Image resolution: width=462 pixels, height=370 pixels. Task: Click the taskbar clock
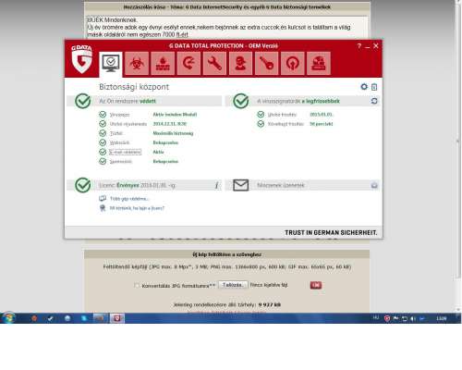(x=442, y=318)
